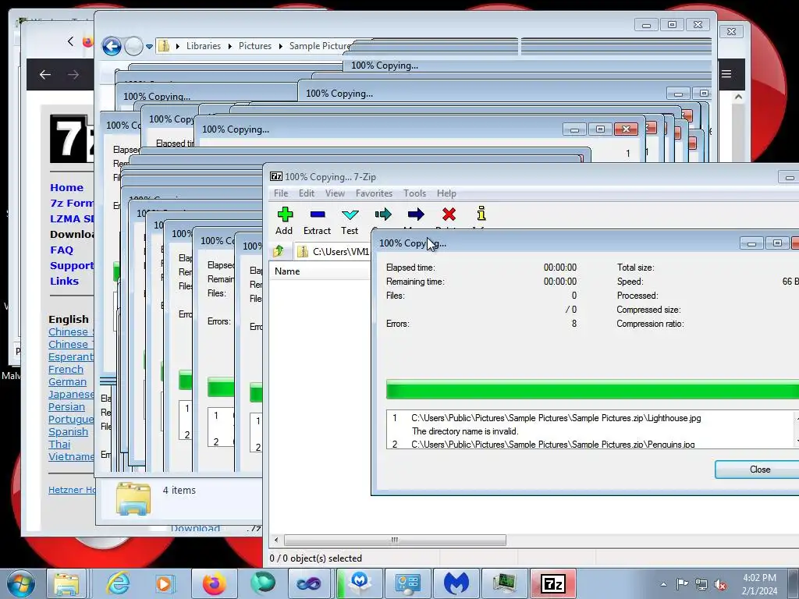Expand arrow after Libraries in breadcrumb

point(230,46)
